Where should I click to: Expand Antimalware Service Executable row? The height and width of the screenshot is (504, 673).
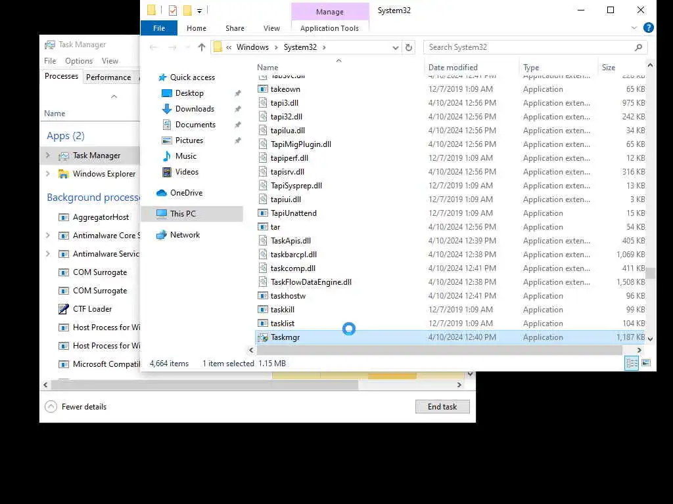(x=48, y=254)
